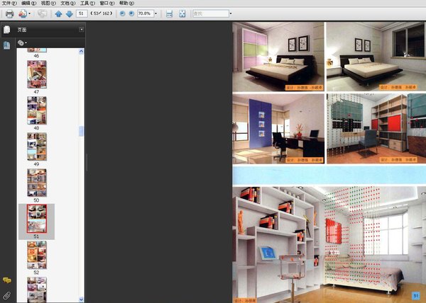Click the pink wardrobe bedroom image on page
Screen dimensions: 426x303
(x=278, y=57)
